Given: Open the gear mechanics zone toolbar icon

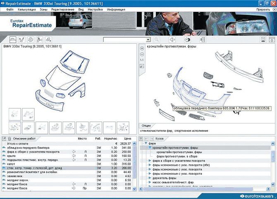Looking at the screenshot, I should coord(31,40).
